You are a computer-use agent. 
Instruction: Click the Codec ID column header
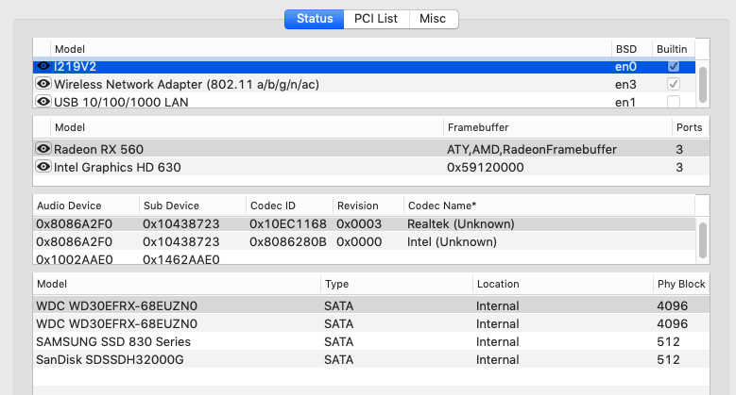(289, 206)
